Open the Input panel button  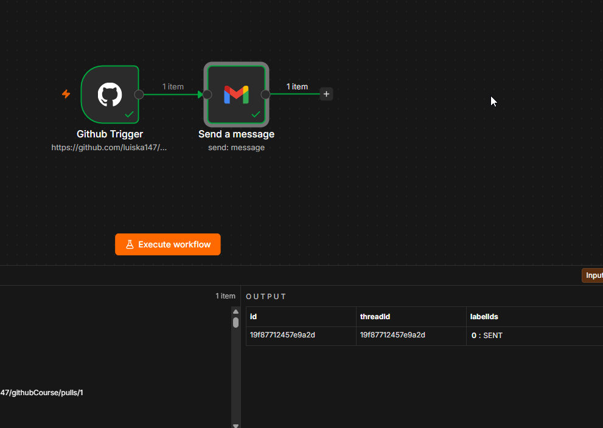592,275
